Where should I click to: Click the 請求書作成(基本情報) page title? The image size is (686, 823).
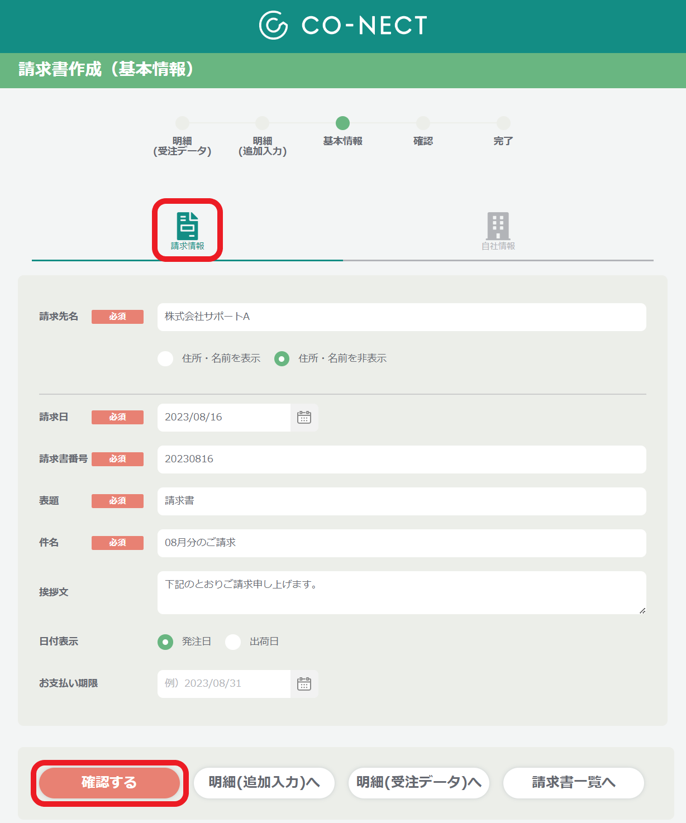[106, 69]
